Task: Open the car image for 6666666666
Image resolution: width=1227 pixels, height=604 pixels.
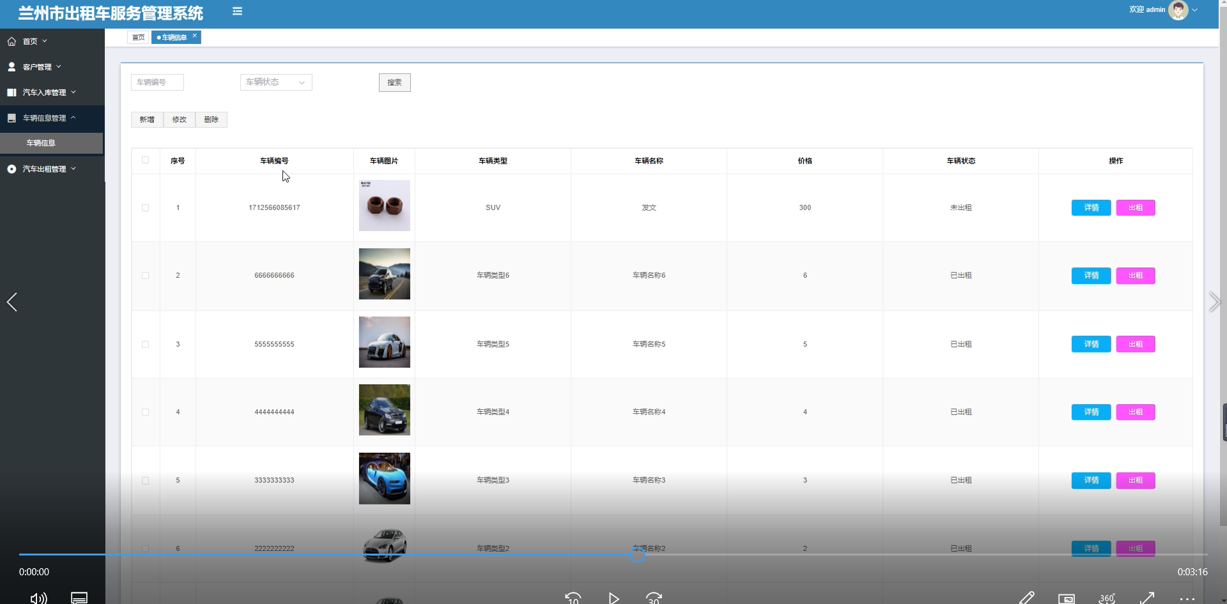Action: coord(385,274)
